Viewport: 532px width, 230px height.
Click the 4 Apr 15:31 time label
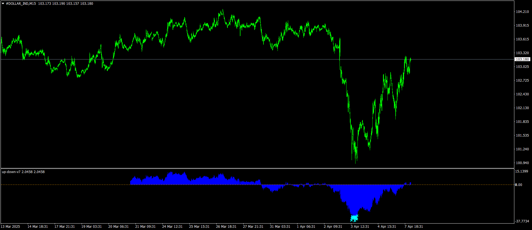[387, 227]
